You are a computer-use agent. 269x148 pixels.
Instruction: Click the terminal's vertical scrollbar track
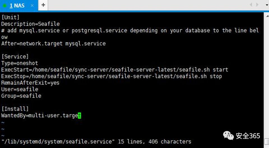[x=266, y=78]
